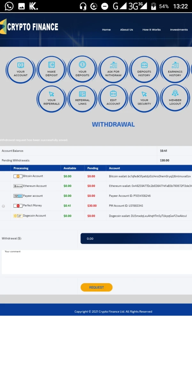Open the Your Account circle icon
This screenshot has width=192, height=384.
tap(20, 70)
